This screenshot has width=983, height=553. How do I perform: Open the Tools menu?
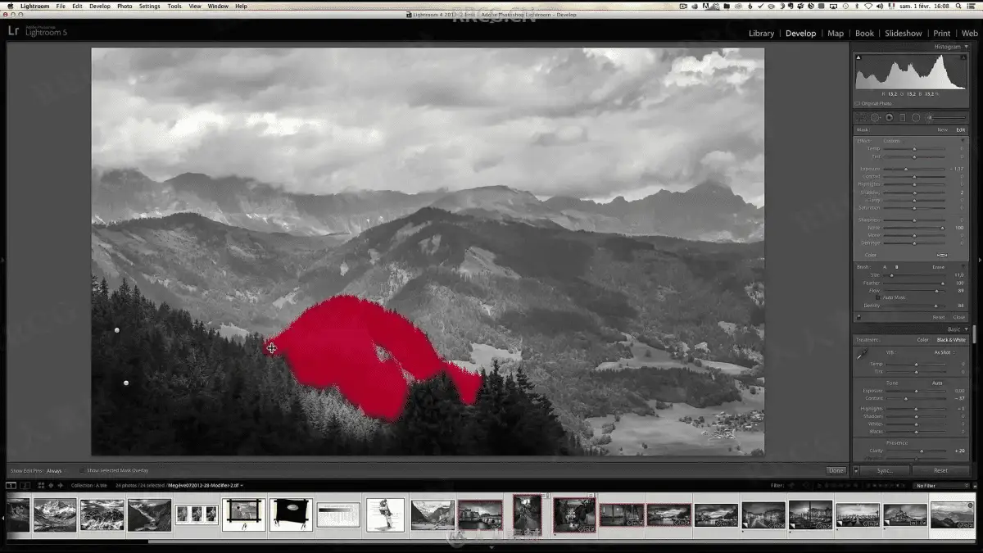pyautogui.click(x=174, y=6)
